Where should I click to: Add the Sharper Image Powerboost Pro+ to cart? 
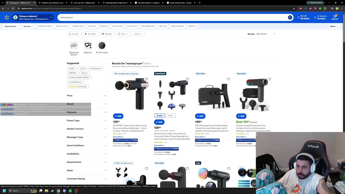tap(241, 116)
